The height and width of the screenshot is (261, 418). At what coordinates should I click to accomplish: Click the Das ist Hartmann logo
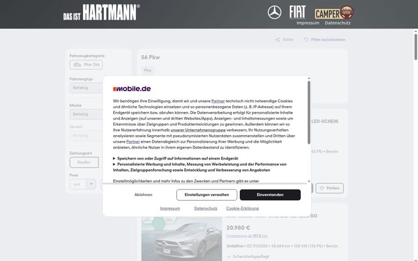[x=102, y=12]
